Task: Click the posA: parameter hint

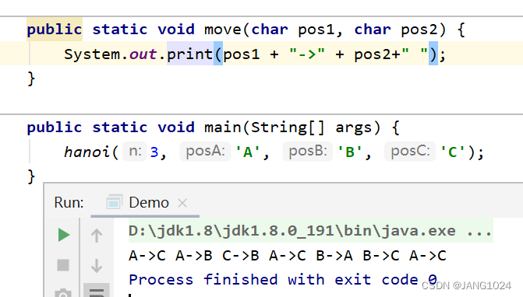Action: (205, 152)
